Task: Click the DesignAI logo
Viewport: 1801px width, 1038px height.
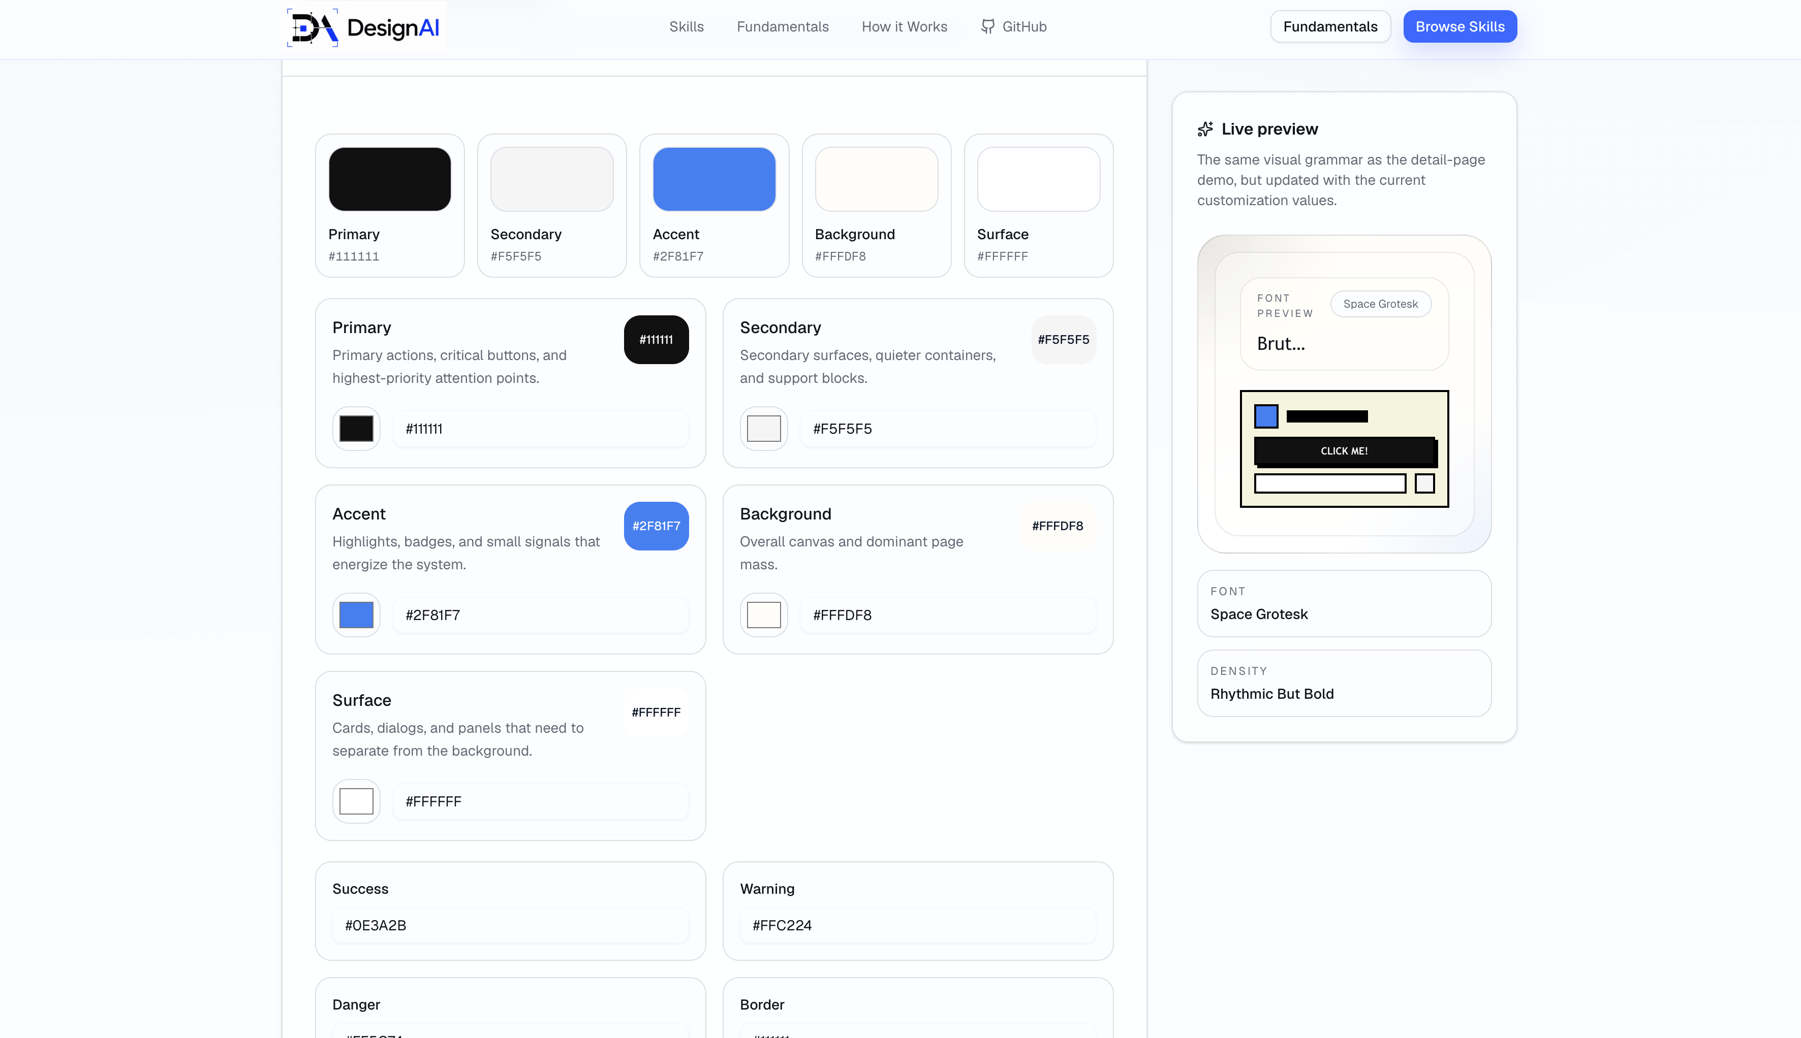Action: 364,28
